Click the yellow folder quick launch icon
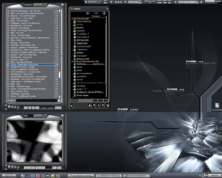The image size is (222, 178). (x=53, y=176)
